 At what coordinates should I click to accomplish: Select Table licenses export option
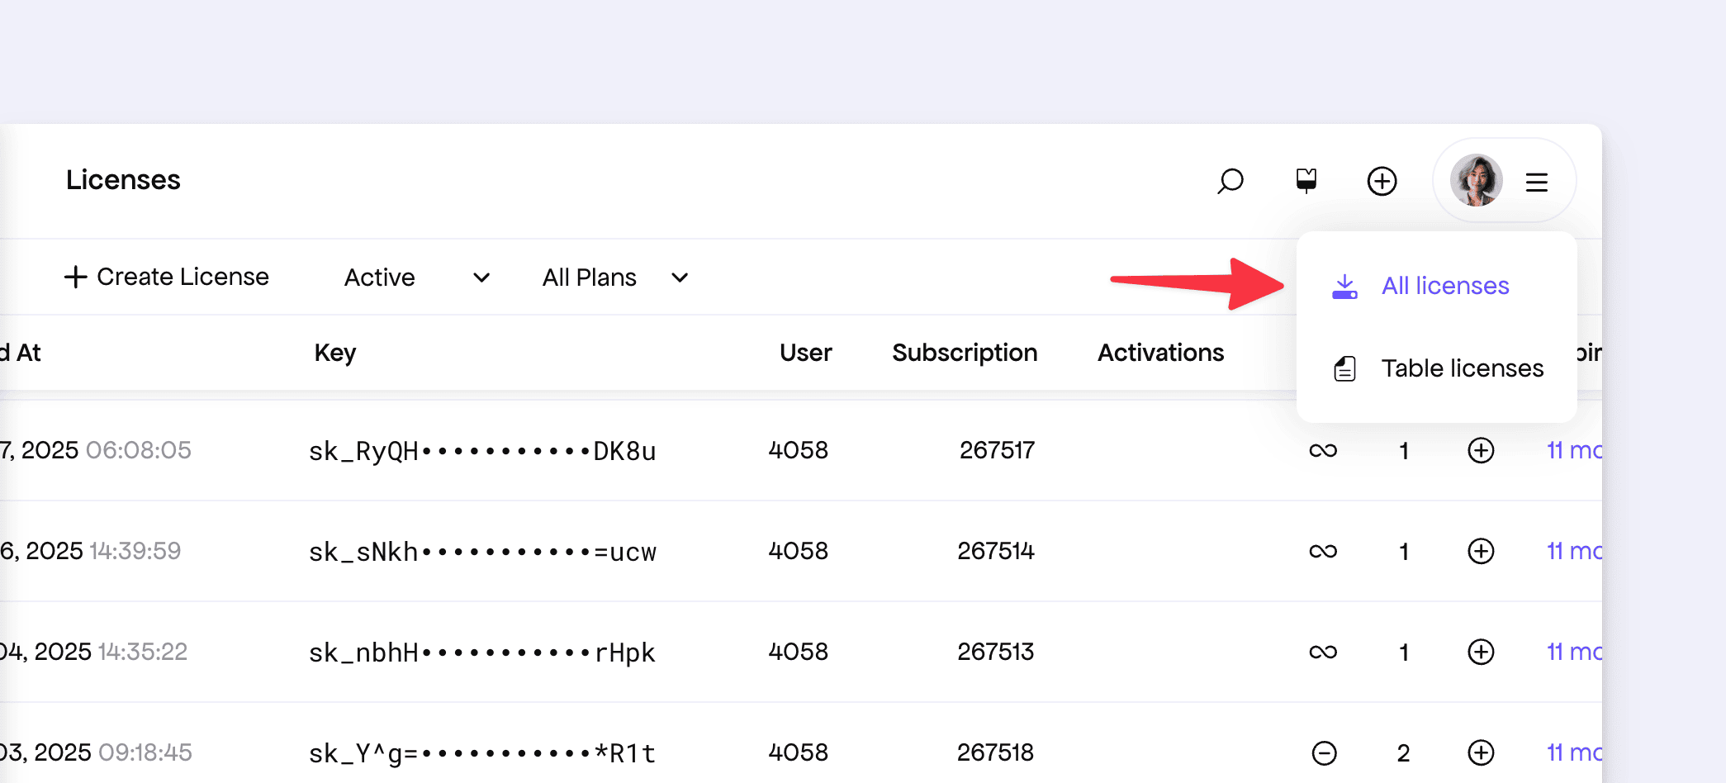coord(1462,368)
